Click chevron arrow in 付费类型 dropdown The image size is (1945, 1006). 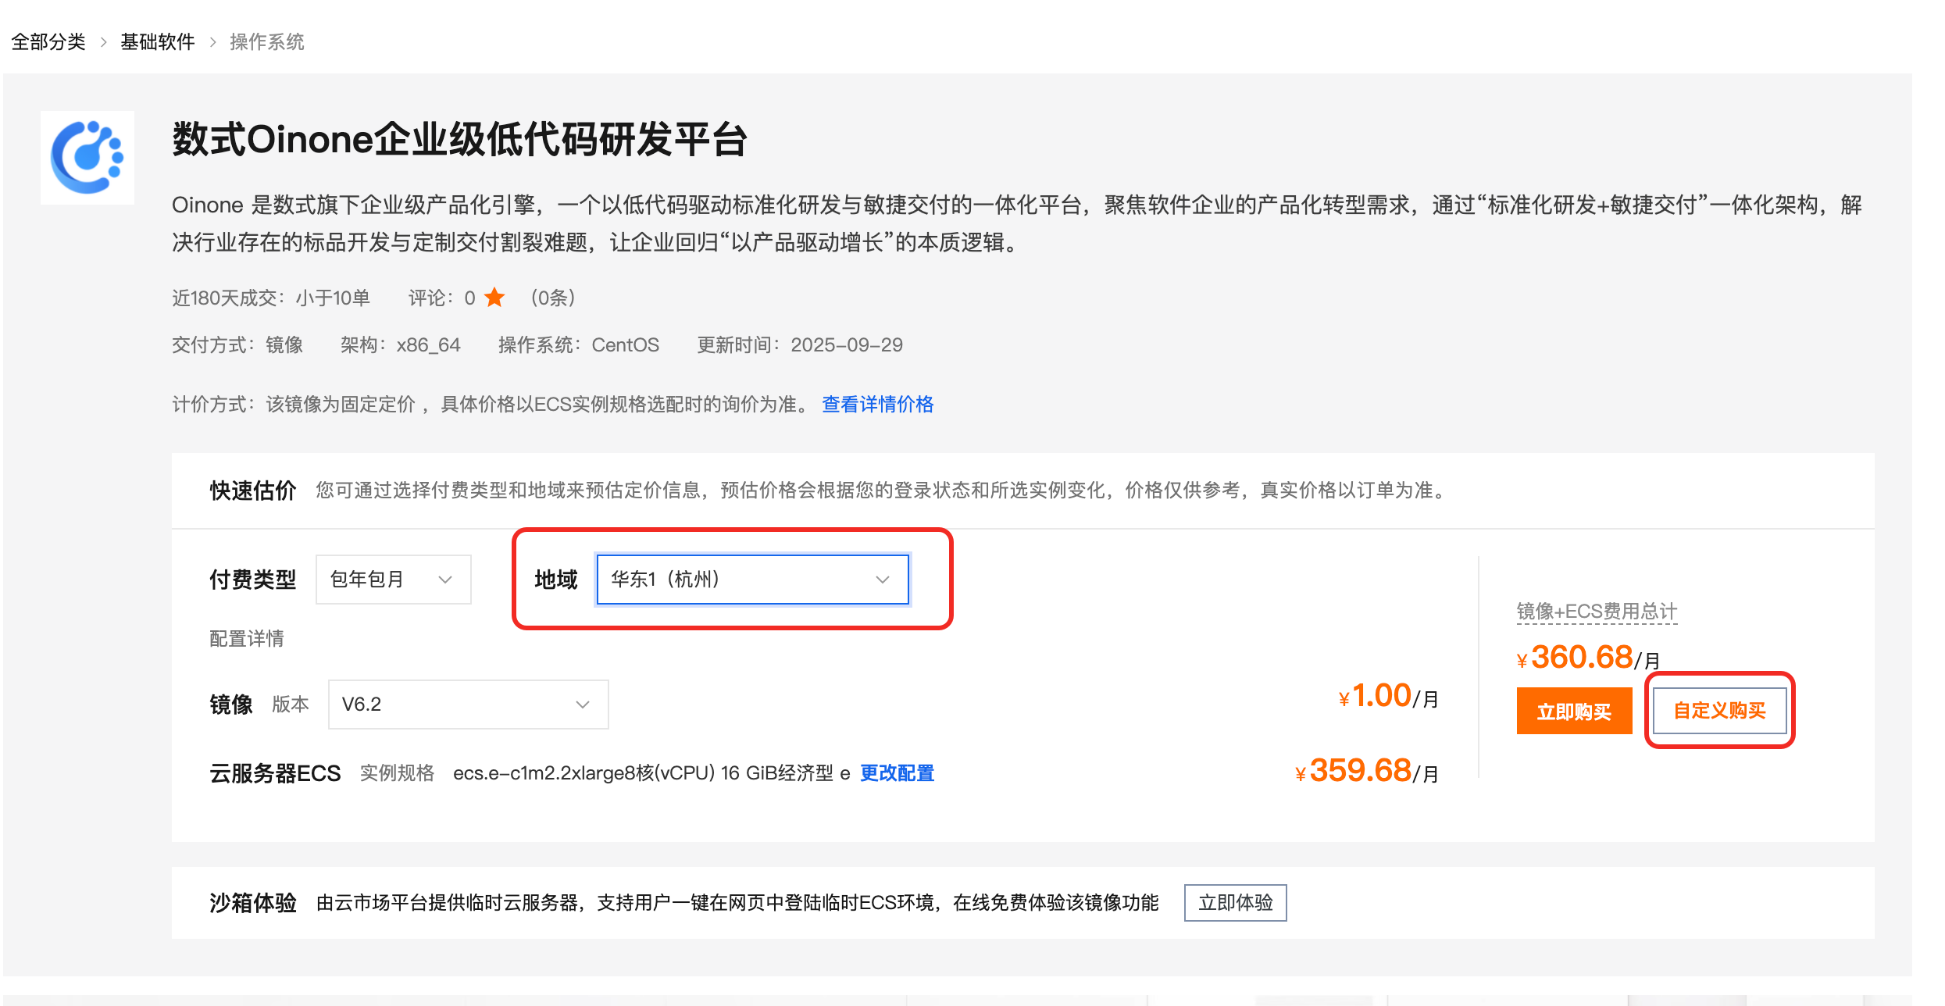pos(445,580)
